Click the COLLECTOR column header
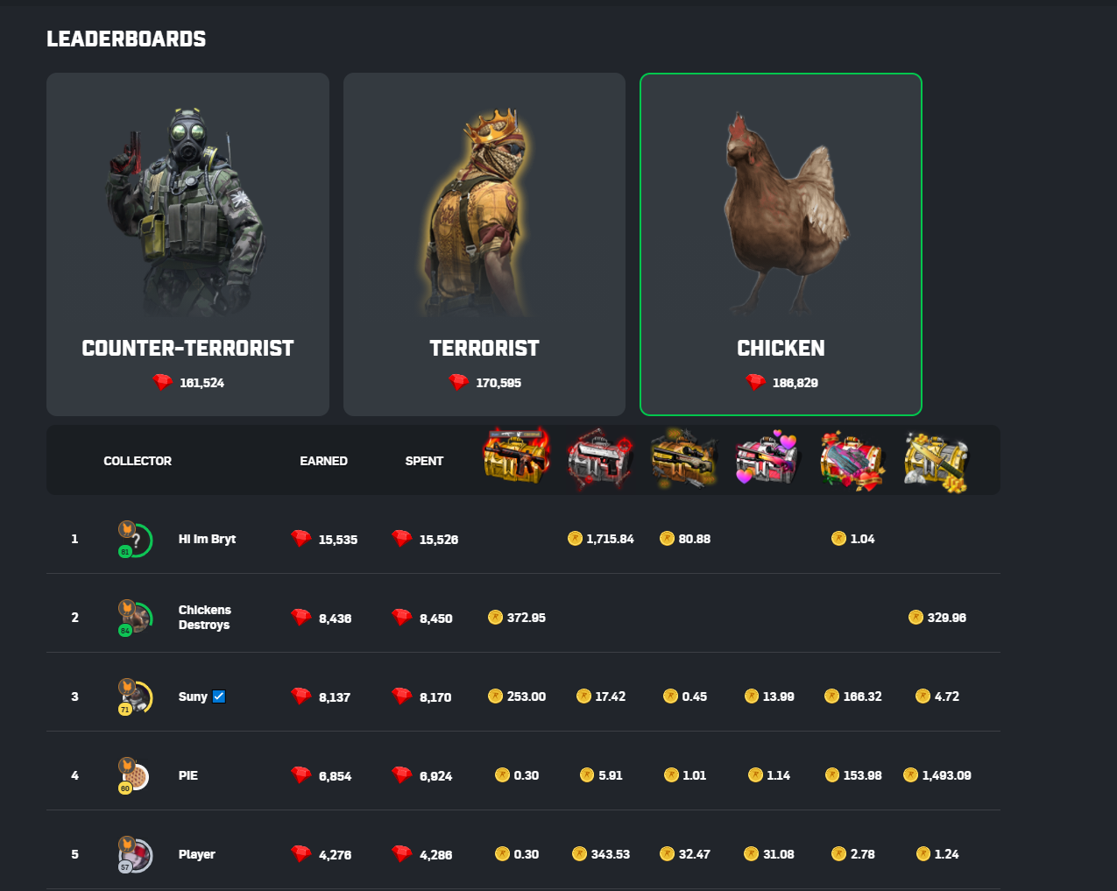Viewport: 1117px width, 891px height. (x=138, y=461)
